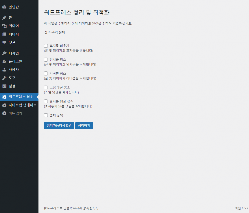Click the 메뉴 접기 collapse arrow icon

coord(4,113)
